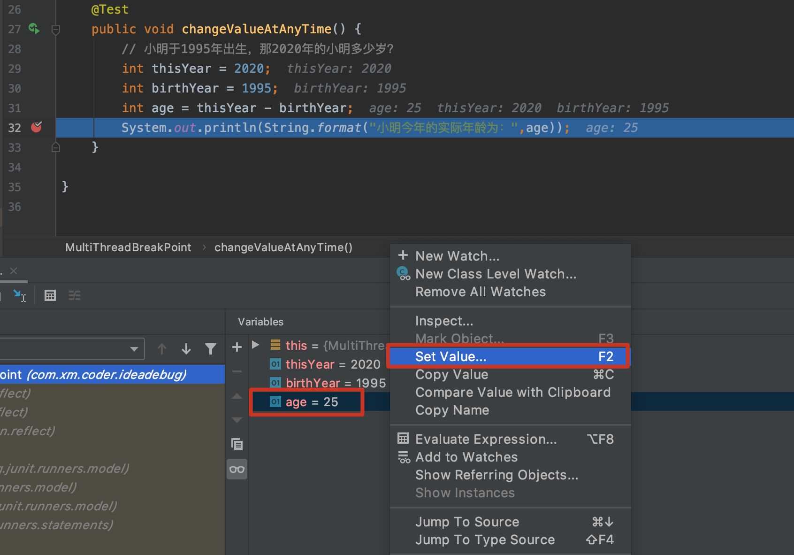Click the MultiThreadBreakPoint breadcrumb

pyautogui.click(x=128, y=247)
